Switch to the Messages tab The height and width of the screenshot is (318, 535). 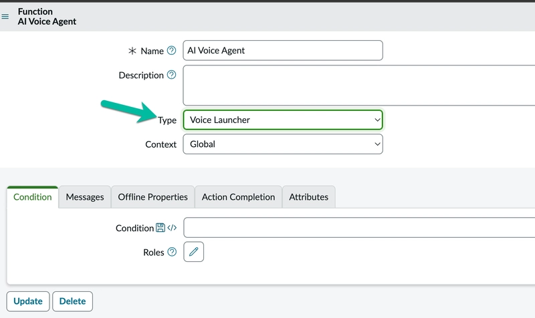coord(85,197)
